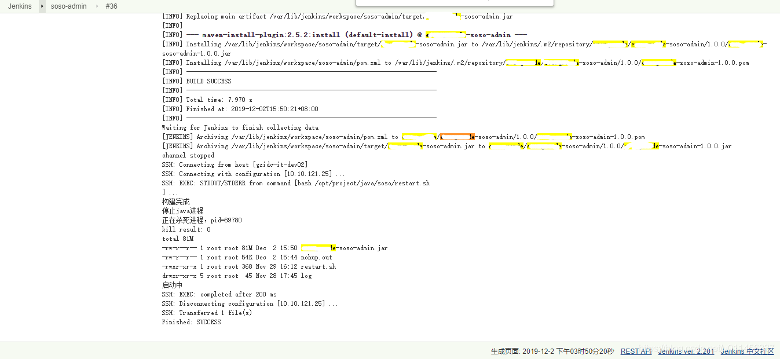Open the REST API footer link
The image size is (780, 359).
tap(636, 351)
